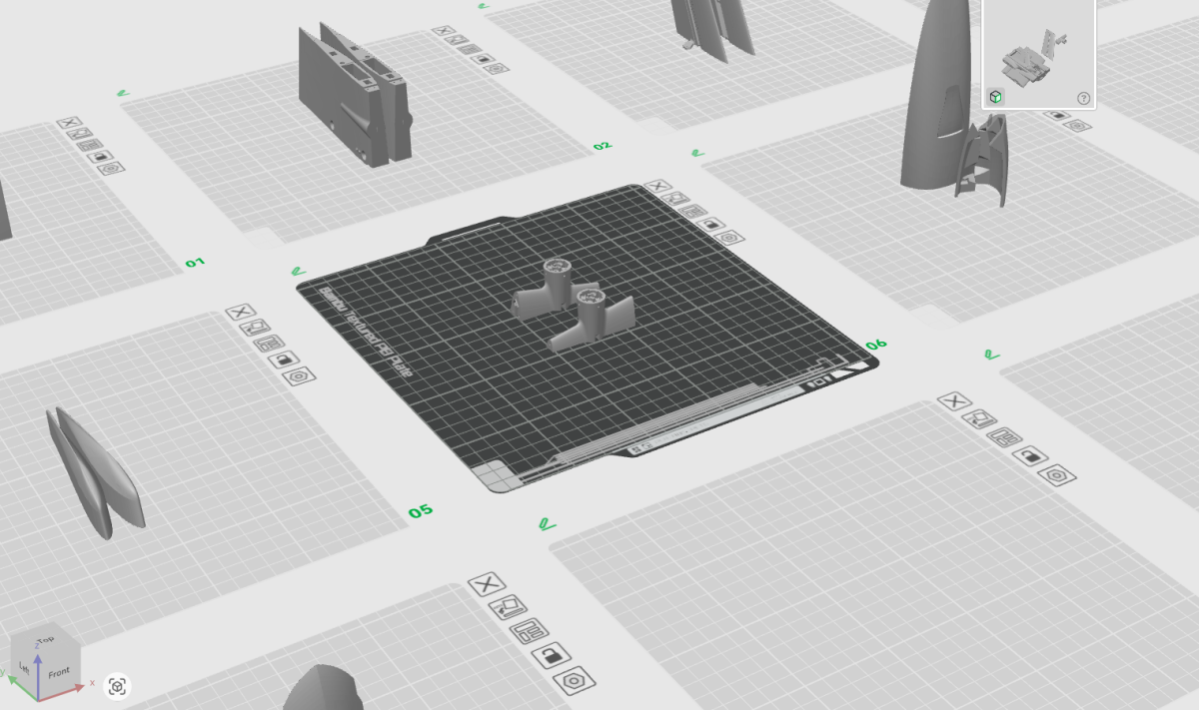
Task: Remove all objects on plate 06
Action: click(x=656, y=186)
